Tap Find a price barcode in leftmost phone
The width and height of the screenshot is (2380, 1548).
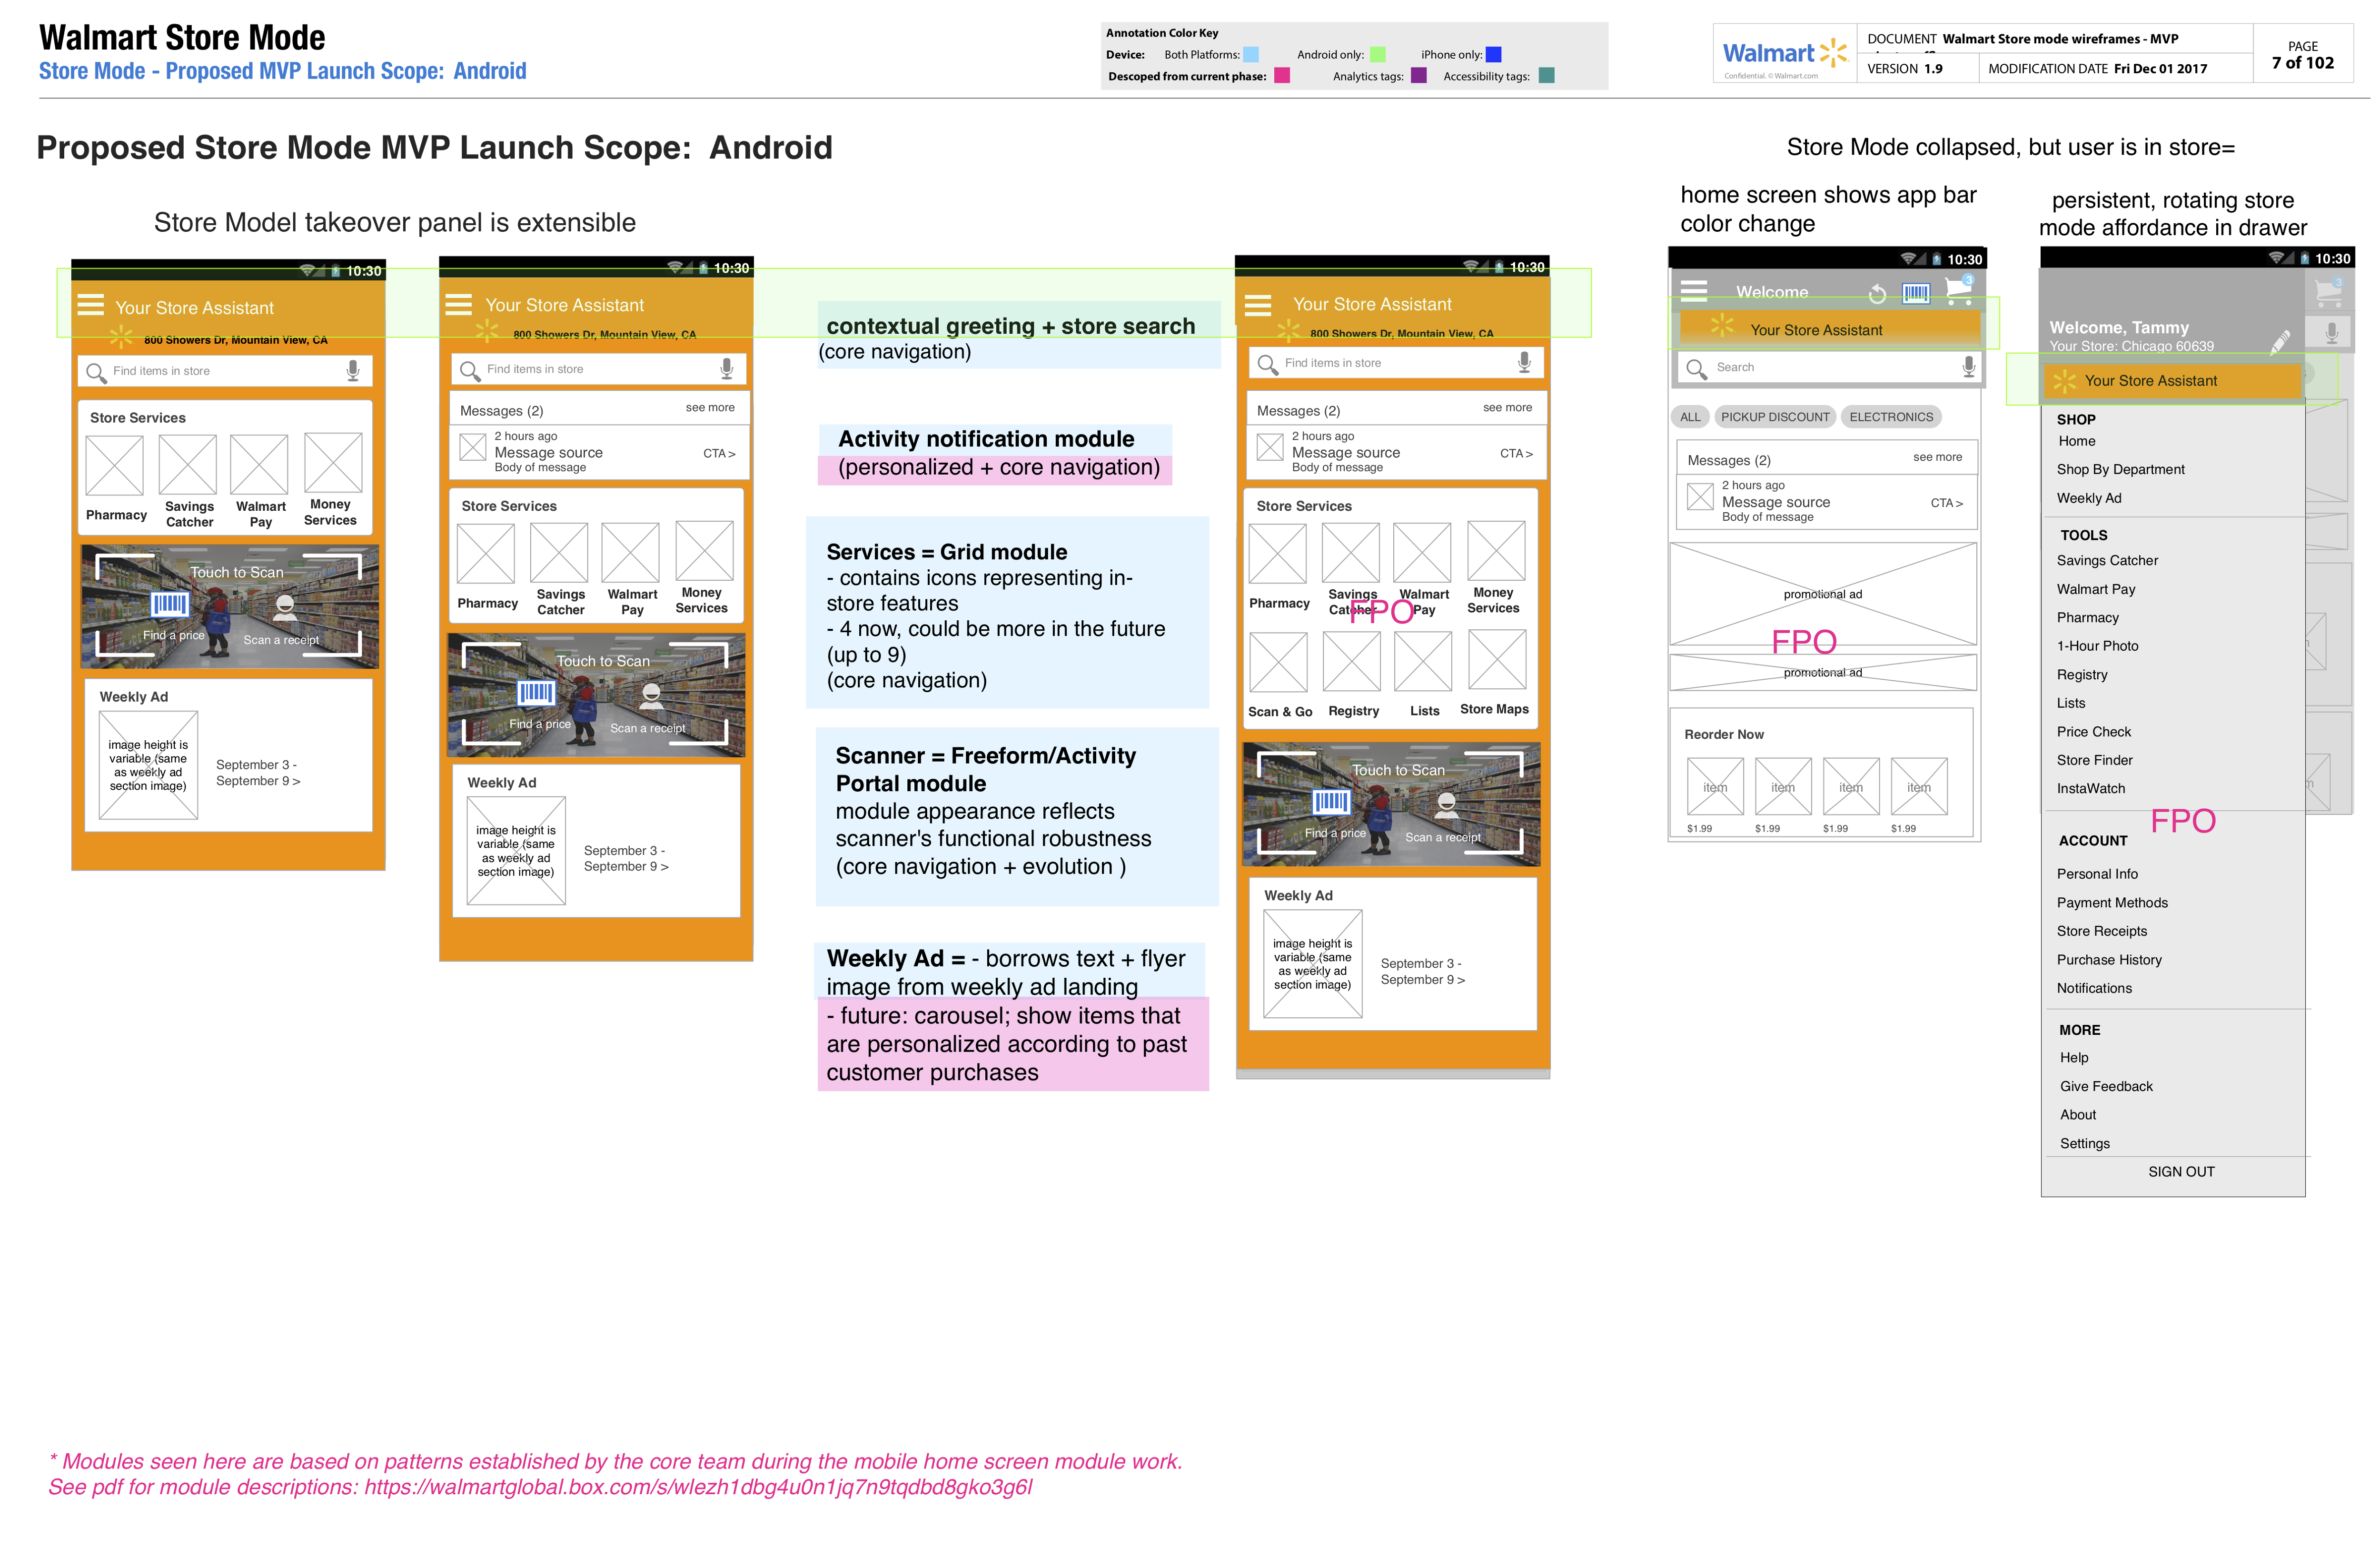click(169, 603)
